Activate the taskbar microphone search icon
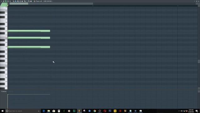 pos(39,111)
